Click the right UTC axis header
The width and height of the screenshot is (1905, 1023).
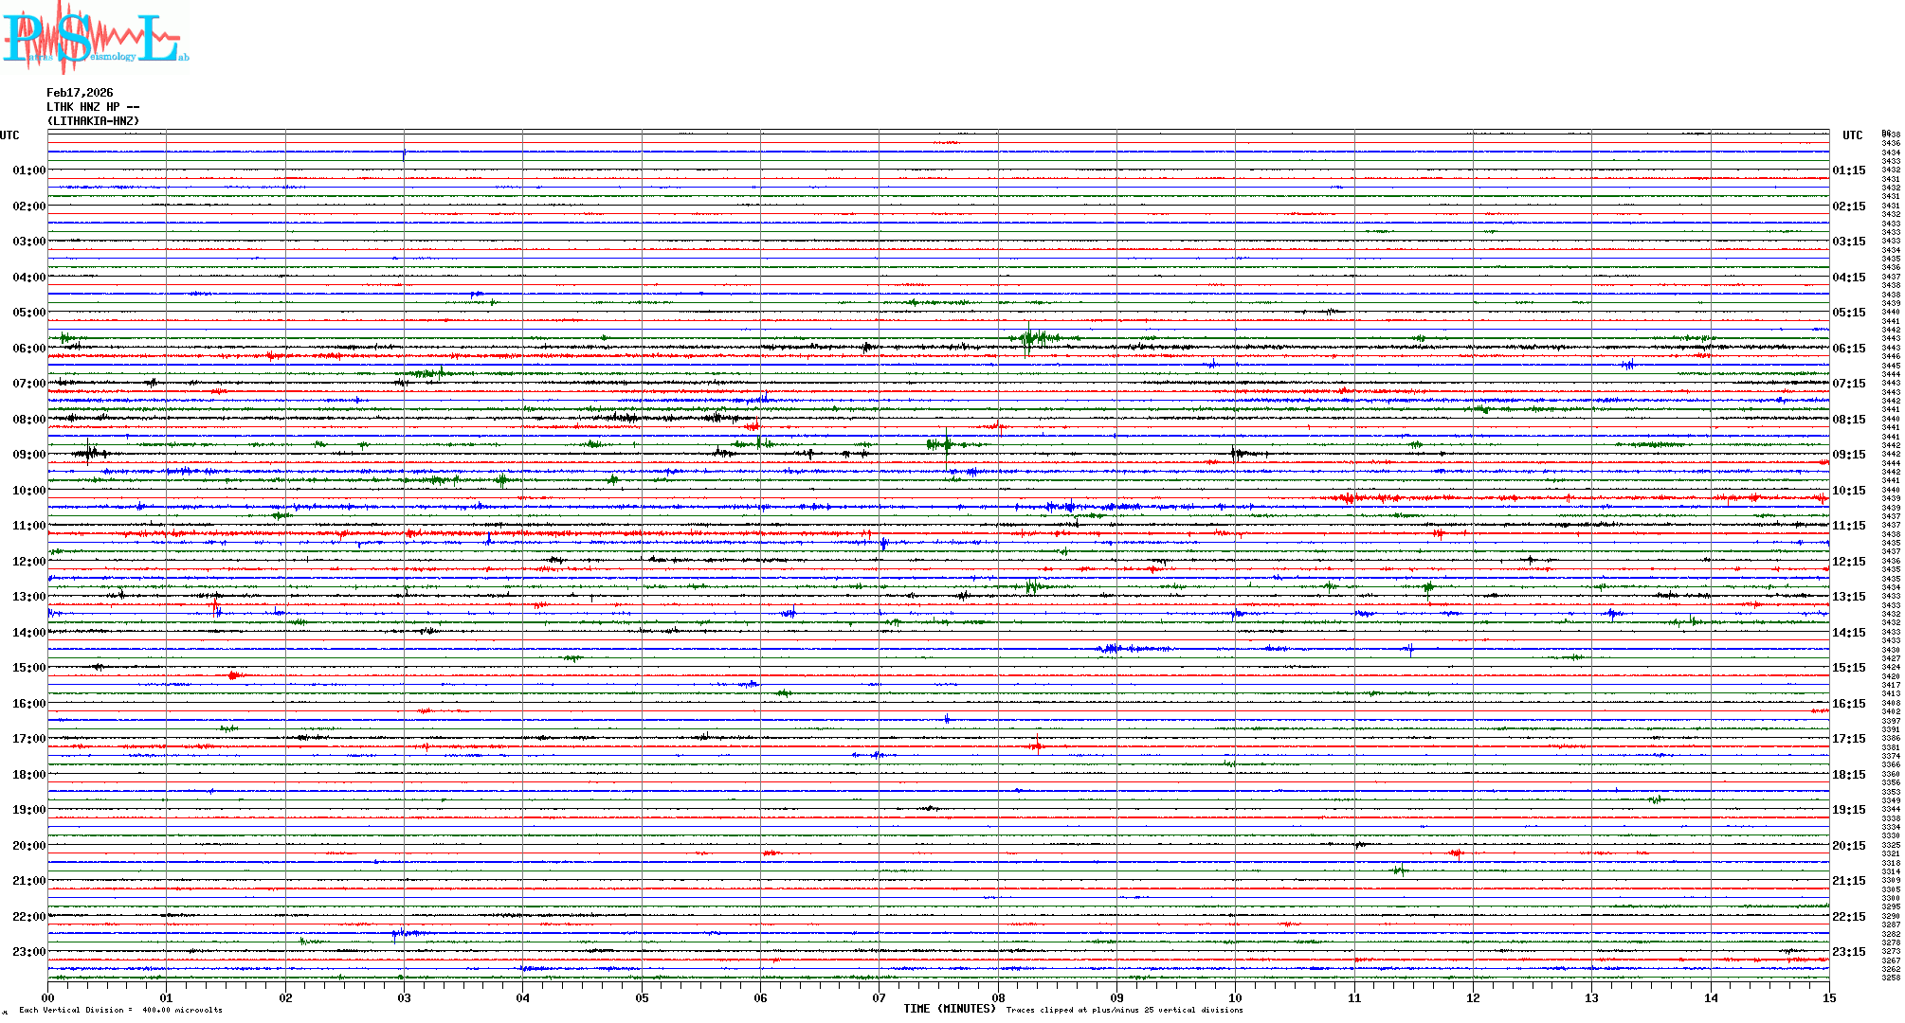coord(1852,135)
